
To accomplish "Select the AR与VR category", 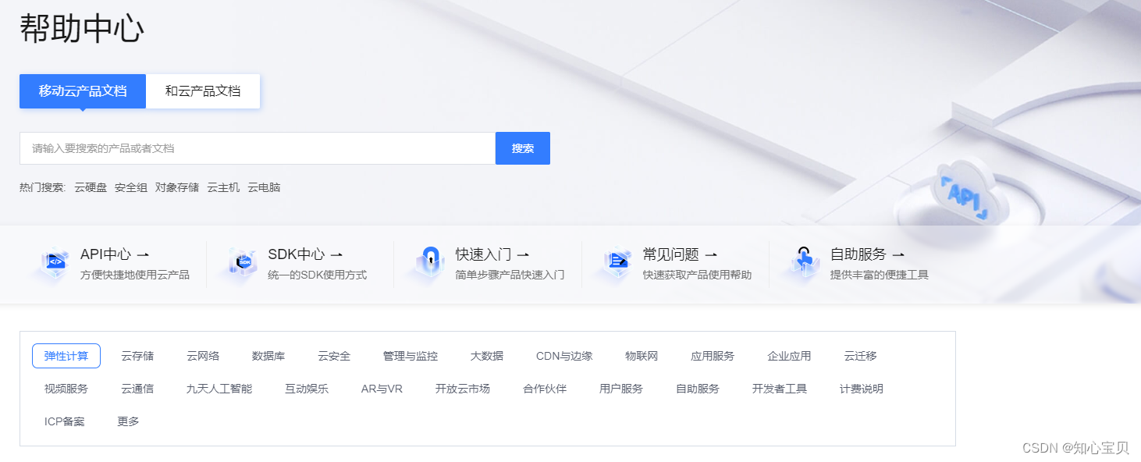I will pyautogui.click(x=382, y=389).
